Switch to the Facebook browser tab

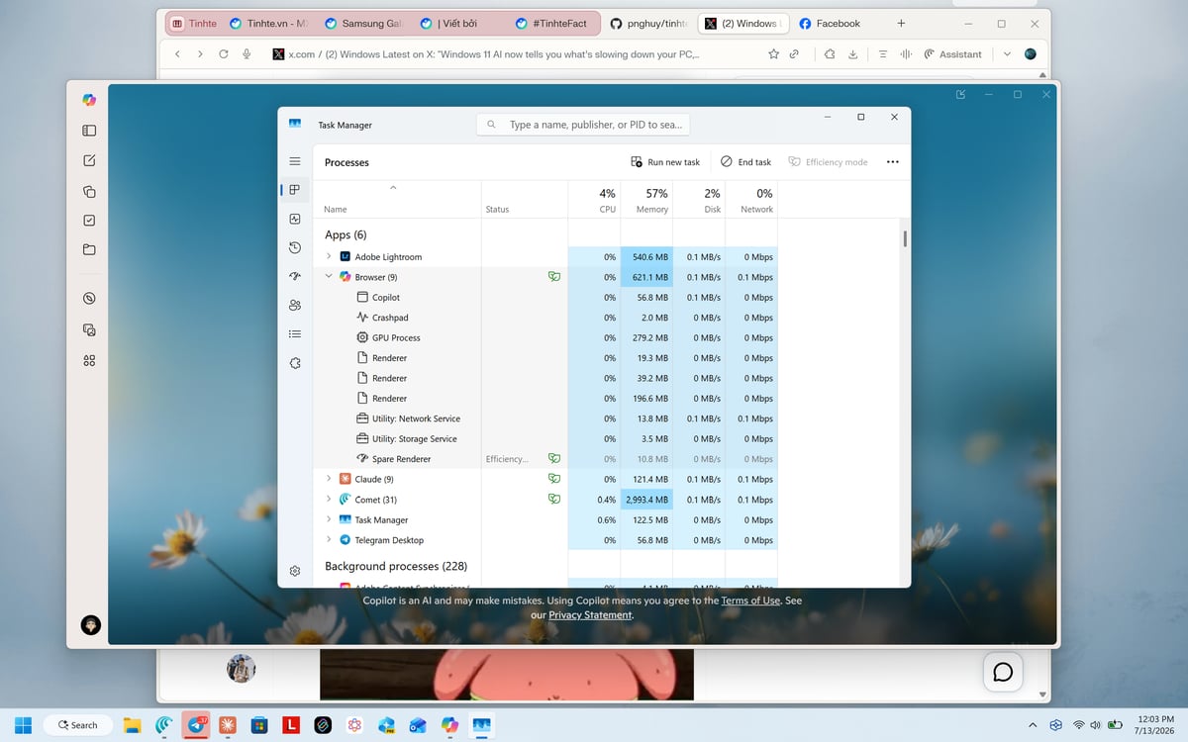838,24
